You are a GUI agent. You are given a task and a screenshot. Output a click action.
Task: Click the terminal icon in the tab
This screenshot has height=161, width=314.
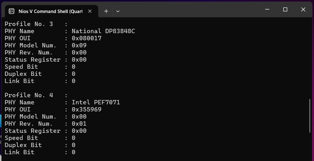tap(11, 11)
